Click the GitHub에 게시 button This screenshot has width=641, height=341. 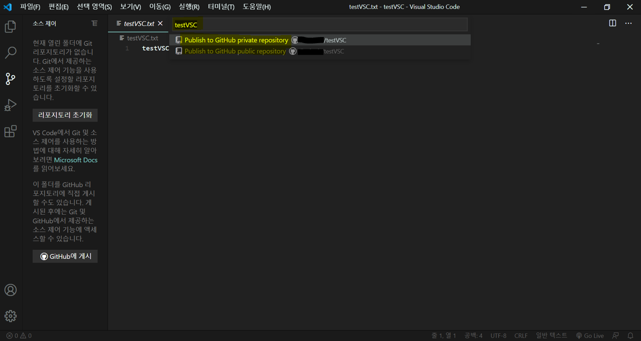[x=65, y=256]
